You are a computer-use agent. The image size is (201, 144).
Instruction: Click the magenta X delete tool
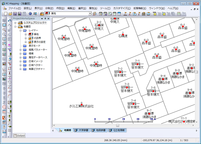click(x=10, y=45)
